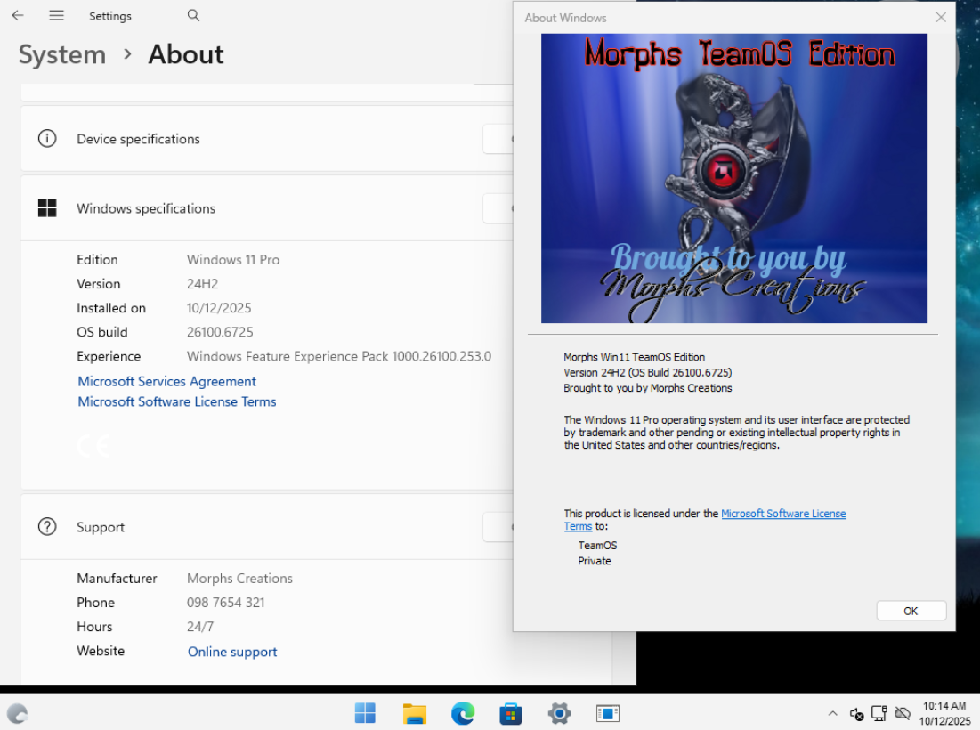Expand the hidden tray icons chevron
Image resolution: width=980 pixels, height=730 pixels.
click(832, 713)
